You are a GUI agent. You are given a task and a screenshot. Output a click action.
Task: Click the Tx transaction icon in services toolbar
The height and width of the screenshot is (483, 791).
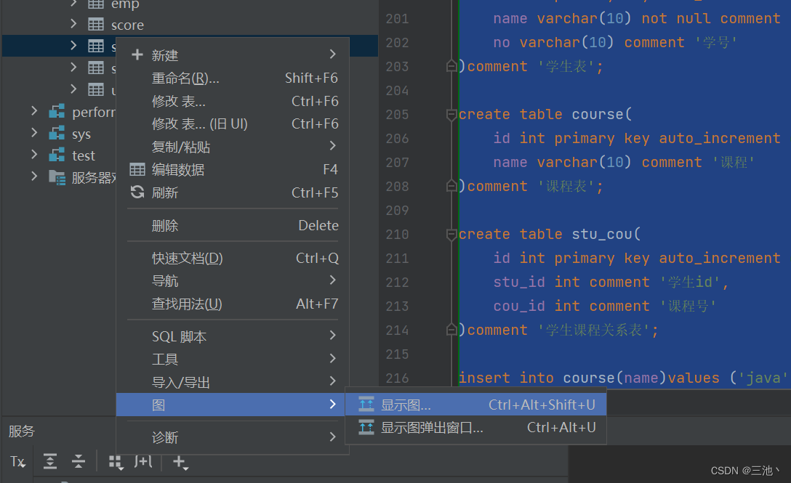tap(17, 461)
